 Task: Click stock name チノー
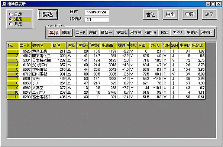click(42, 83)
